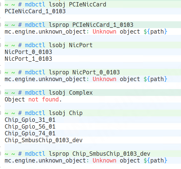181x169 pixels.
Task: Toggle fold marker next to 'lsobj Complex' command
Action: pos(0,93)
